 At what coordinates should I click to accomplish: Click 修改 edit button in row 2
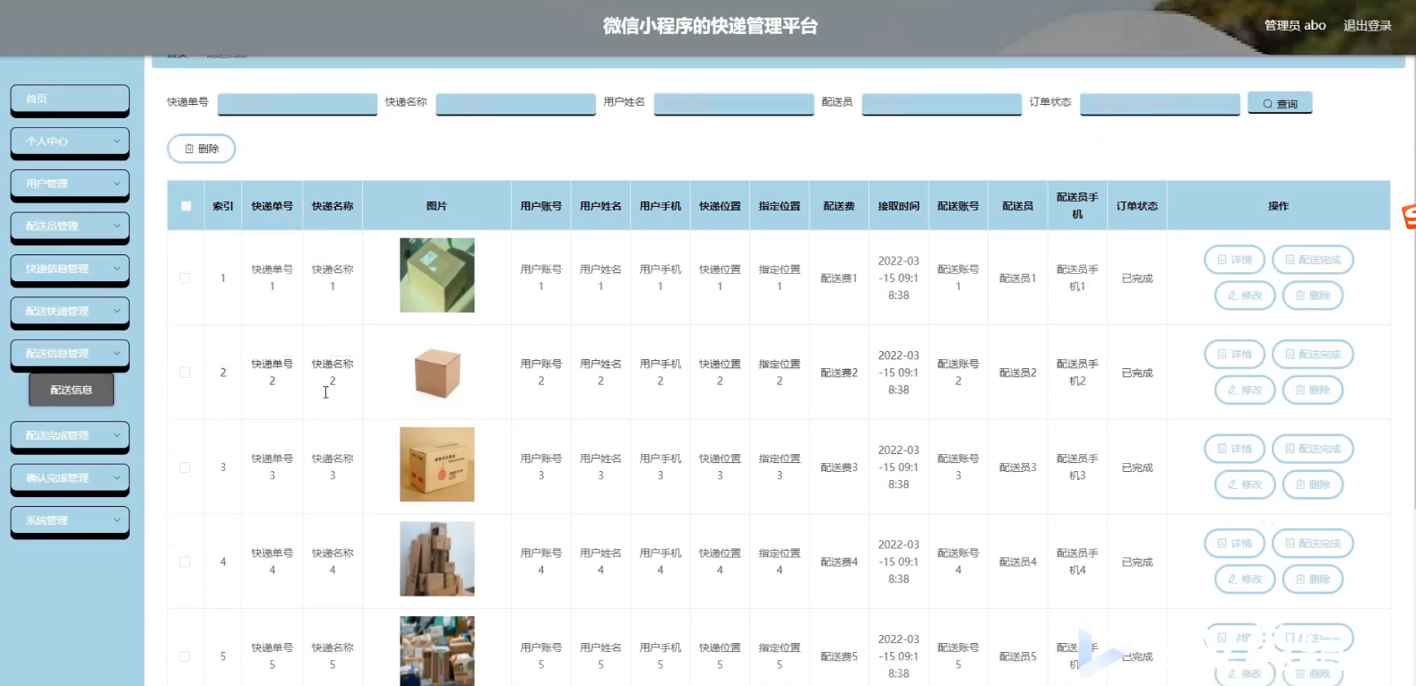pos(1244,390)
